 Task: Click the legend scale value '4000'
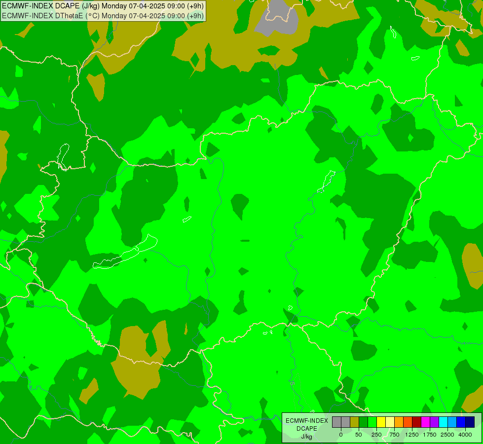click(465, 435)
